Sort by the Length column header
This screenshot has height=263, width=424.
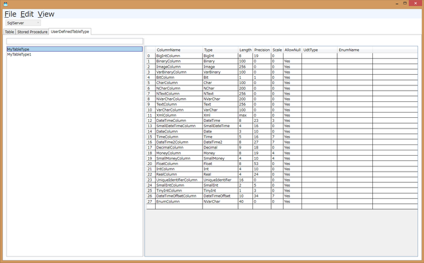pos(245,50)
